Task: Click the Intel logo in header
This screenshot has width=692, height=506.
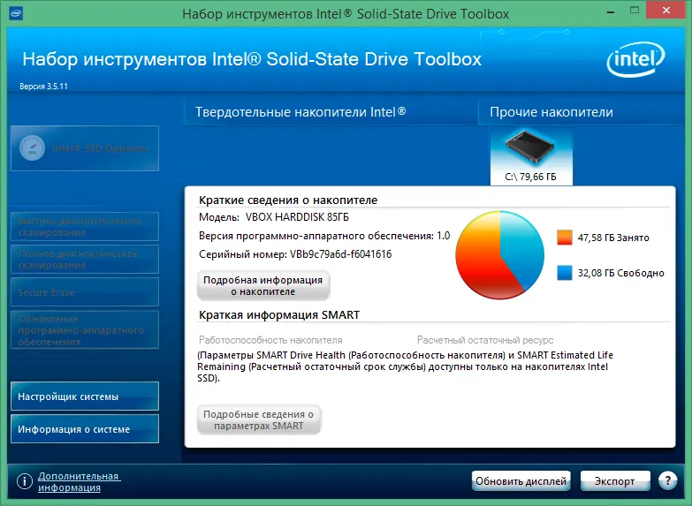Action: (x=635, y=59)
